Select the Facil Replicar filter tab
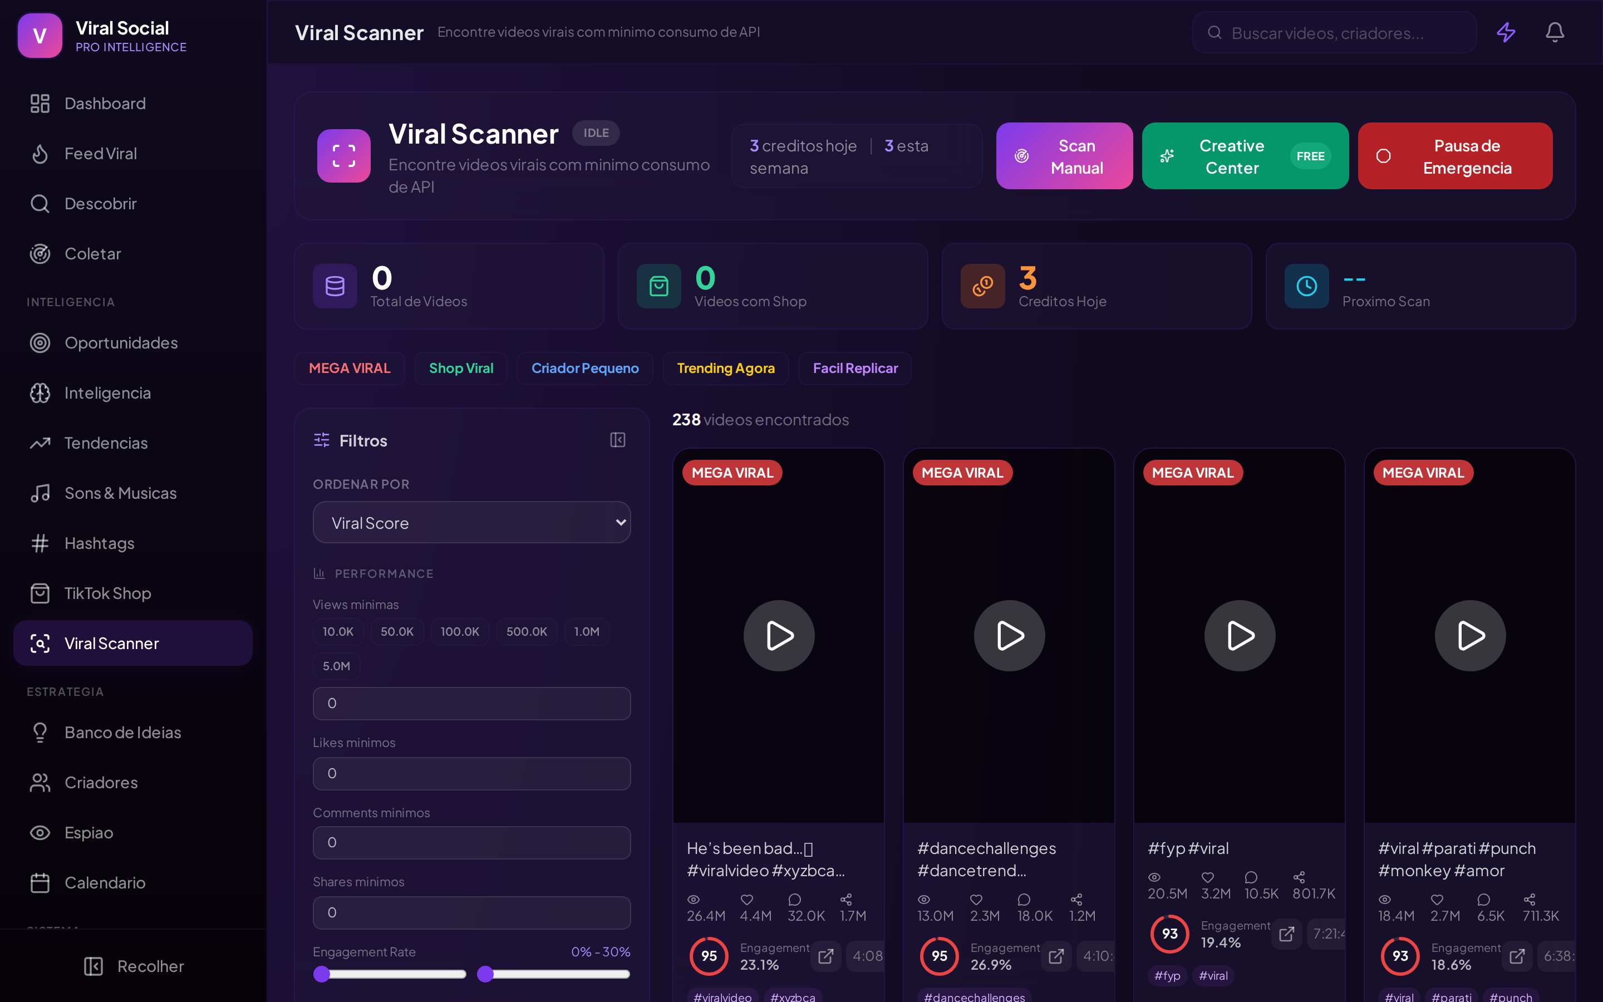 tap(855, 369)
